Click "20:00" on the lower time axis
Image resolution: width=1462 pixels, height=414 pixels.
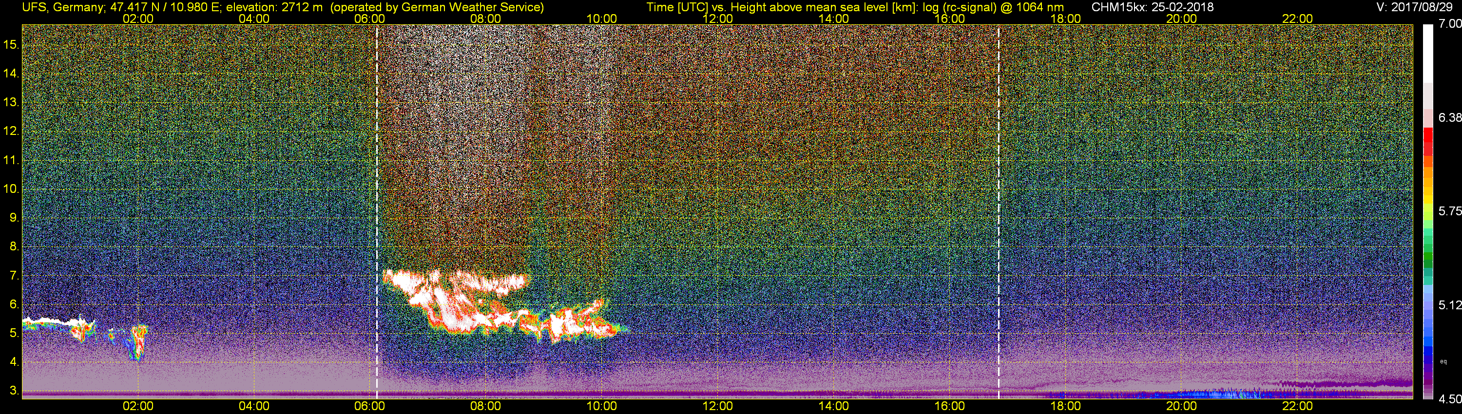point(1182,406)
